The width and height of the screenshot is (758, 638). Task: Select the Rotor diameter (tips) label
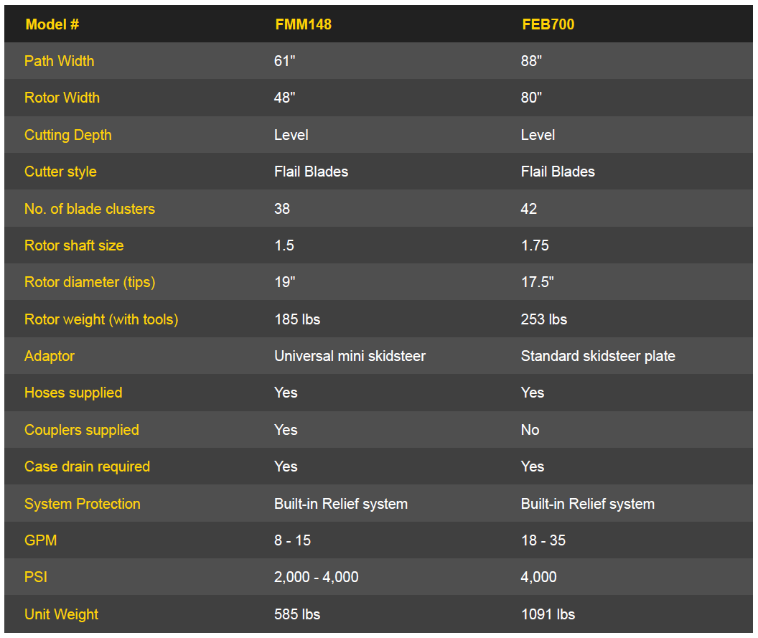coord(90,282)
